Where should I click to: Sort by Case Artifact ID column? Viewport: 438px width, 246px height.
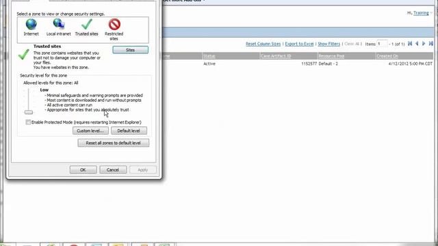(x=276, y=56)
